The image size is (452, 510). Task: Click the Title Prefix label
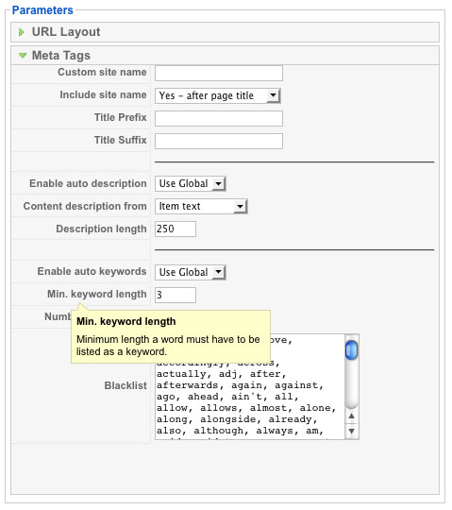pos(120,117)
